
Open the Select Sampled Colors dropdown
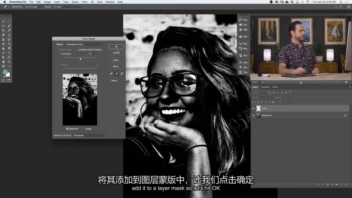click(x=84, y=44)
